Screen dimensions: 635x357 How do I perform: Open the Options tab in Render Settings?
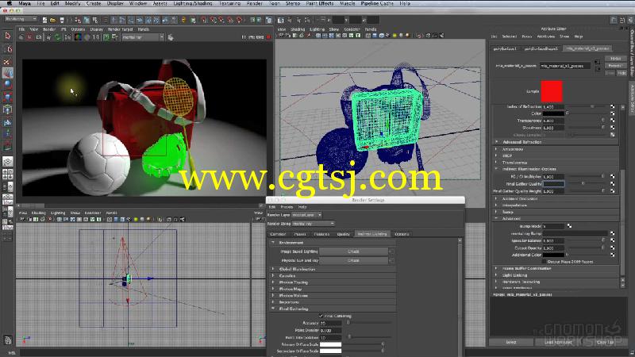point(402,234)
